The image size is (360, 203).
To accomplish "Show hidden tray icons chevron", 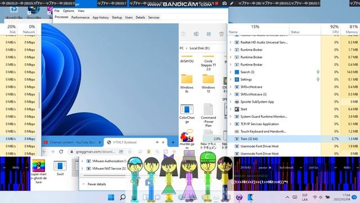I will tap(287, 197).
